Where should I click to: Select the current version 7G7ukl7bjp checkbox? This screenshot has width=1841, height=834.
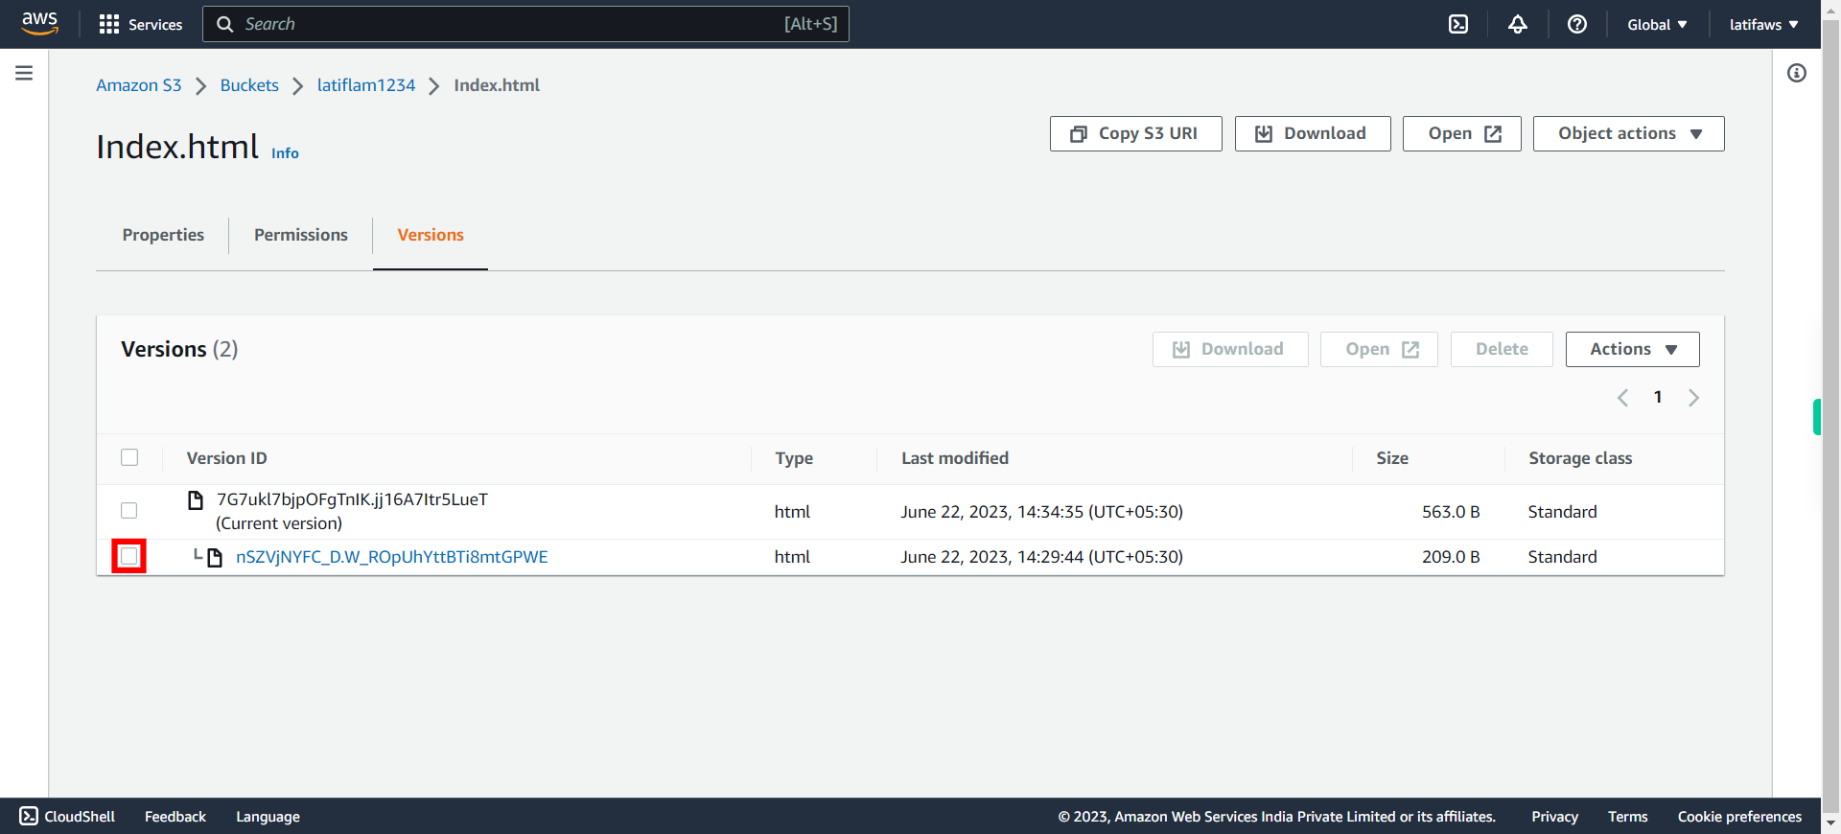point(129,511)
